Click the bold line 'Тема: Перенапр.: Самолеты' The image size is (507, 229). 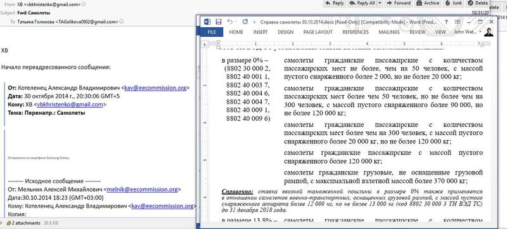point(46,113)
